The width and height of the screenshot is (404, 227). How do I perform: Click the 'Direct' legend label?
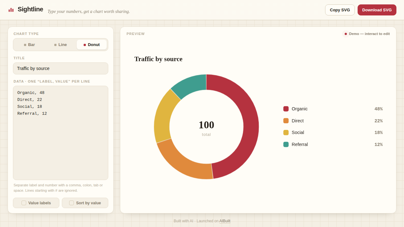tap(298, 121)
